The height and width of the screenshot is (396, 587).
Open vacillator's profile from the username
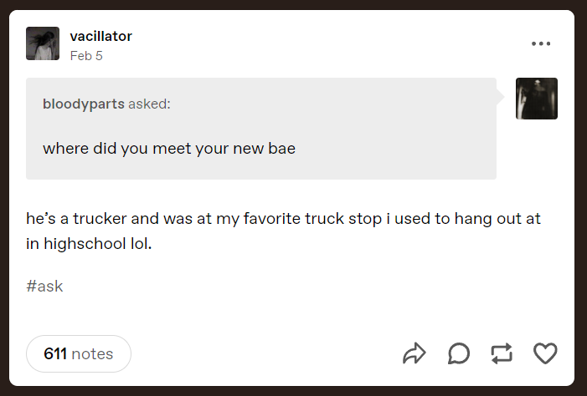100,36
